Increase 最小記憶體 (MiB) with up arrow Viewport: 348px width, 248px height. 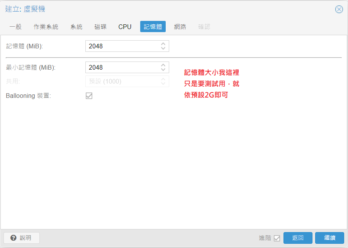click(x=163, y=65)
